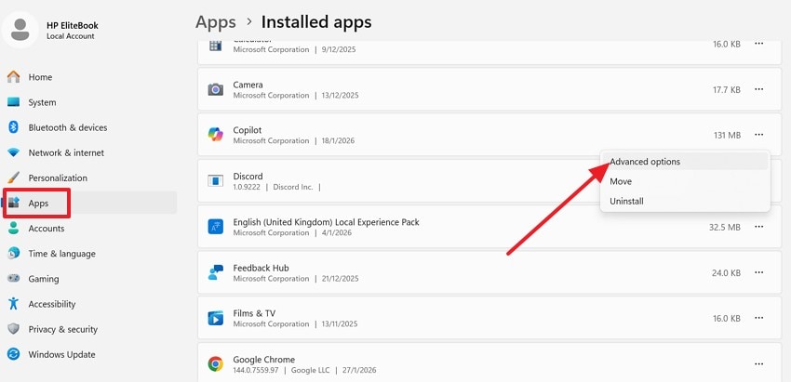Click the Copilot app name text
791x382 pixels.
248,130
